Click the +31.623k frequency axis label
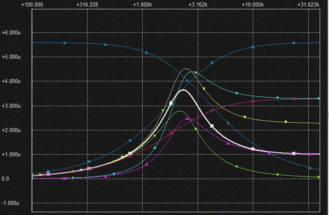Image resolution: width=329 pixels, height=215 pixels. [x=308, y=4]
